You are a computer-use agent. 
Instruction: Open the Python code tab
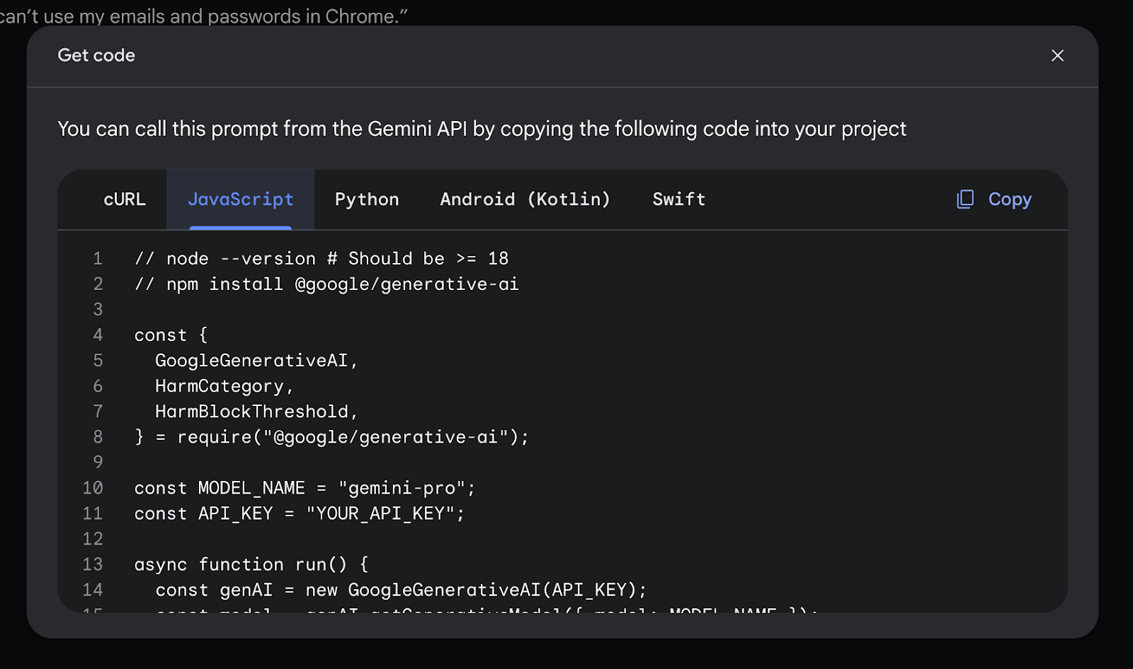click(367, 199)
